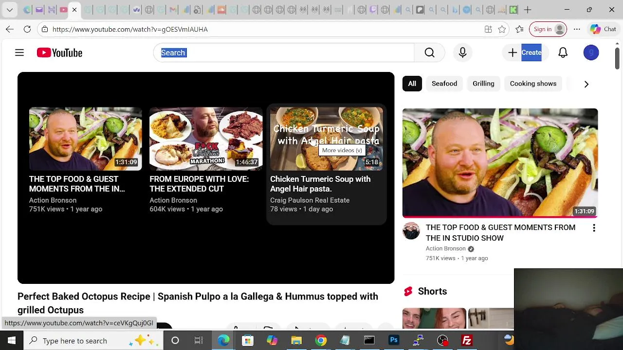Click the magnifier search button
Image resolution: width=623 pixels, height=350 pixels.
pos(429,52)
